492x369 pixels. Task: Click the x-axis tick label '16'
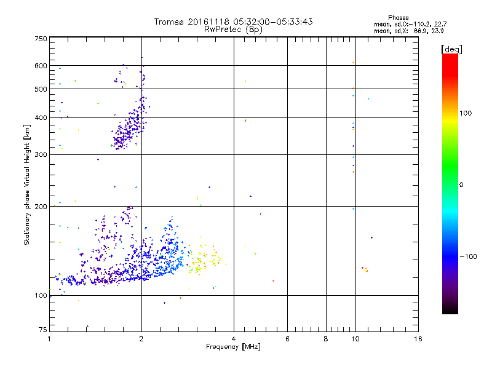(x=418, y=339)
